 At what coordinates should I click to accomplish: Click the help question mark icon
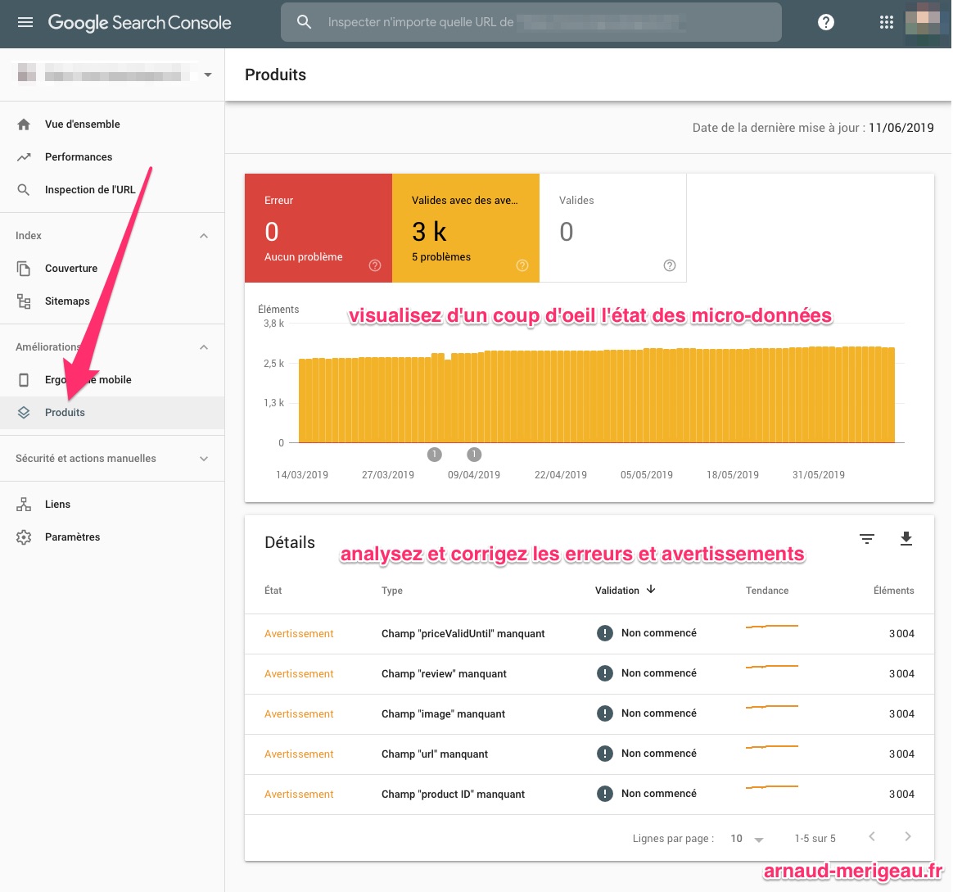click(826, 23)
